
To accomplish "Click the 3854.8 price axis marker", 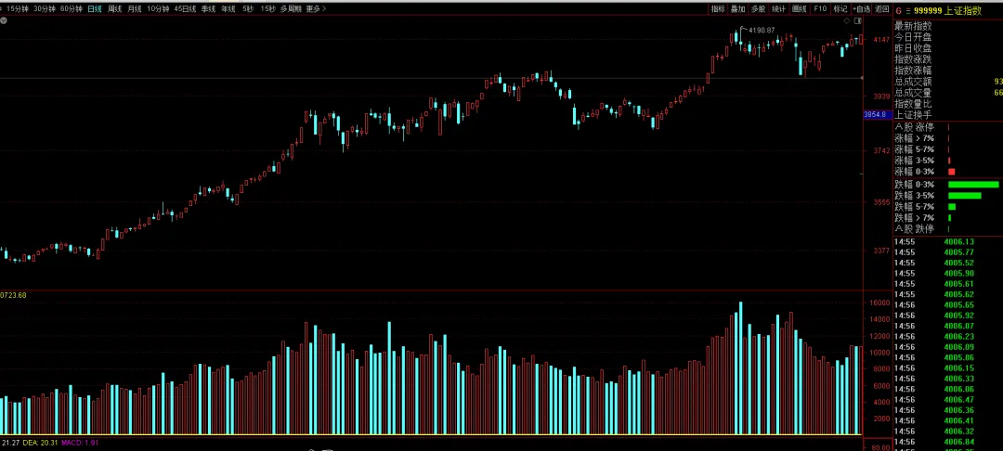I will pyautogui.click(x=877, y=114).
